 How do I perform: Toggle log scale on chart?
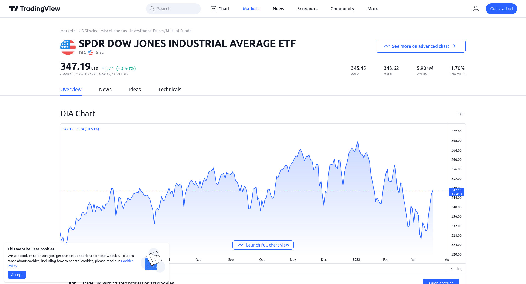pos(460,269)
